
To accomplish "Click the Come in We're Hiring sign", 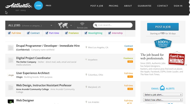I will pyautogui.click(x=177, y=59).
